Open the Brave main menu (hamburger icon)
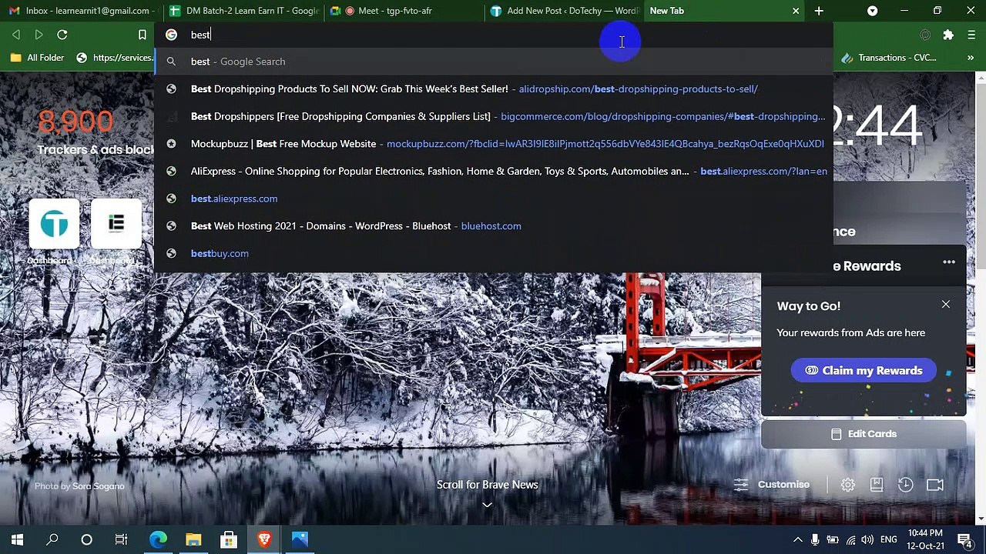Viewport: 986px width, 554px height. pyautogui.click(x=971, y=35)
